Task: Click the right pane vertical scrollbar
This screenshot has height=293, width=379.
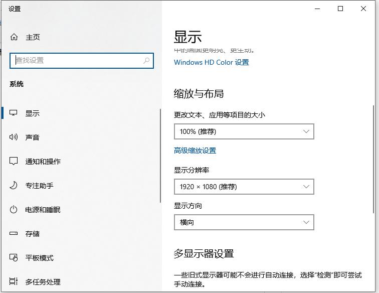Action: pyautogui.click(x=373, y=159)
